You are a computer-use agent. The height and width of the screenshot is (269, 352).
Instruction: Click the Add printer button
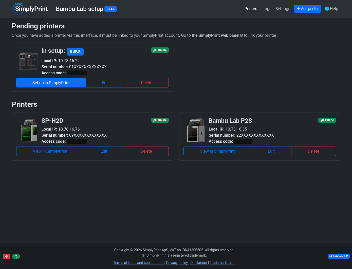(307, 9)
